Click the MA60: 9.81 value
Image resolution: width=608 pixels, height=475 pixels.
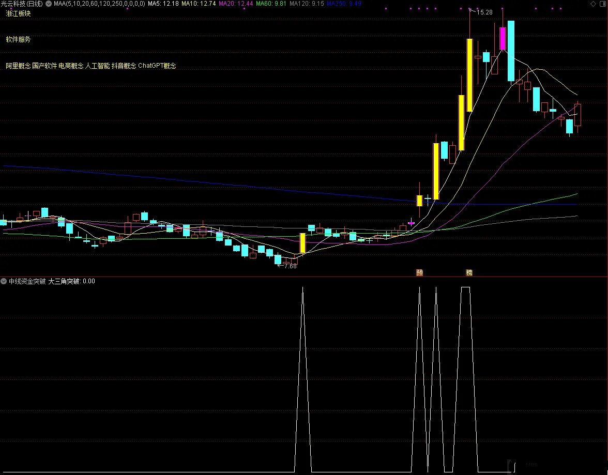tap(271, 4)
